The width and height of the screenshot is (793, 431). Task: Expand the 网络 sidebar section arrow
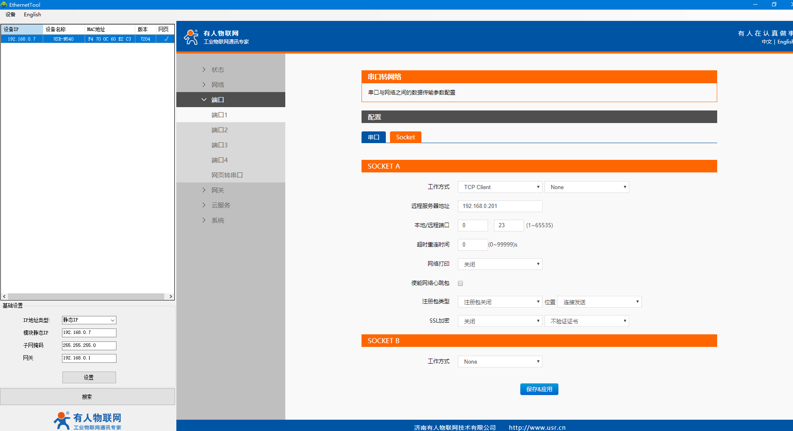[x=204, y=85]
